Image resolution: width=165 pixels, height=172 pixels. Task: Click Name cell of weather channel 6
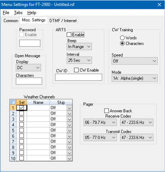[38, 136]
